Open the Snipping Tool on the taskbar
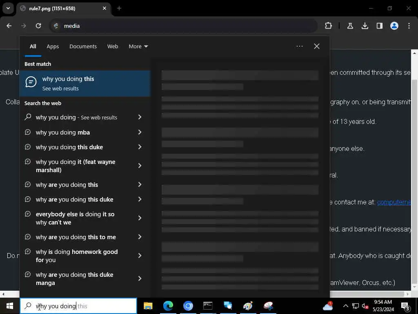The width and height of the screenshot is (418, 314). (x=268, y=306)
